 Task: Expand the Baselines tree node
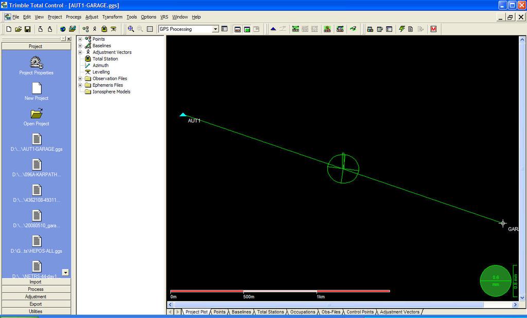[x=80, y=46]
